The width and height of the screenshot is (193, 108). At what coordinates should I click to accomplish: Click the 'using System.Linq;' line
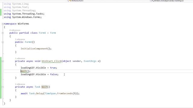(16, 4)
